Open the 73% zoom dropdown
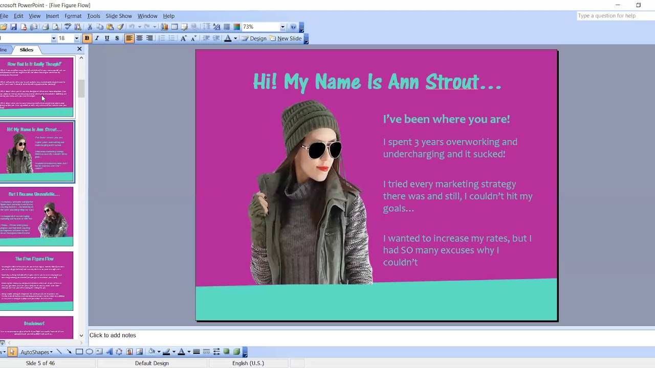The image size is (655, 368). pos(282,27)
